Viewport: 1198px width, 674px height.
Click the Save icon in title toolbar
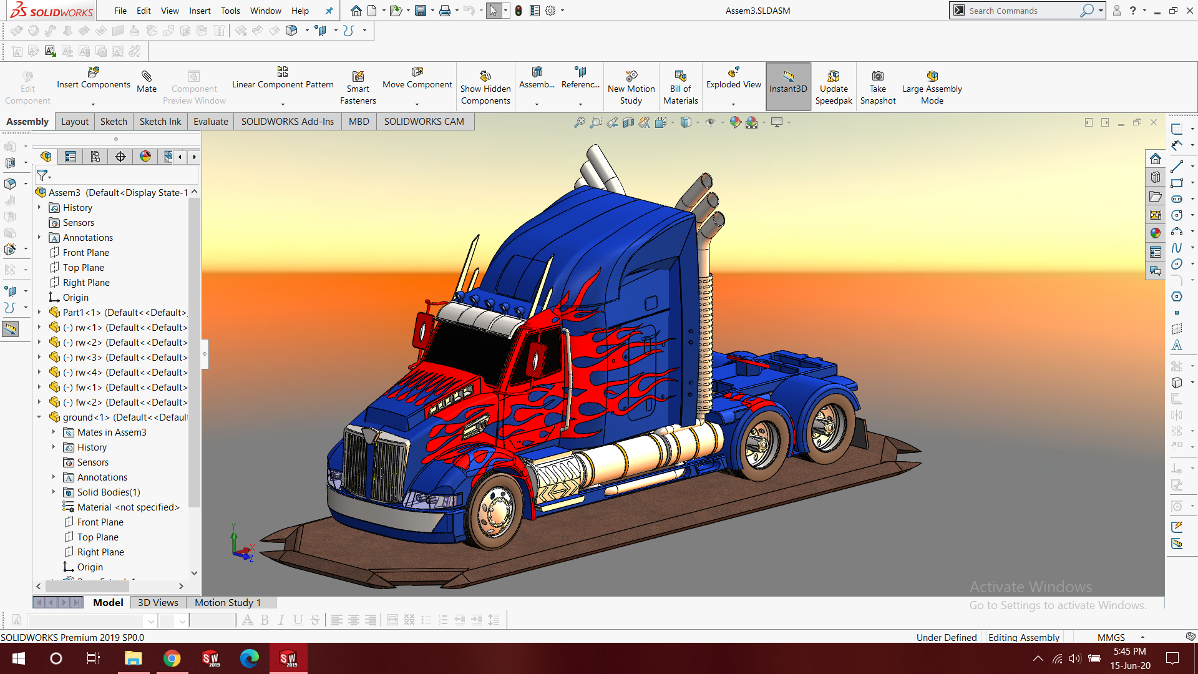point(421,11)
